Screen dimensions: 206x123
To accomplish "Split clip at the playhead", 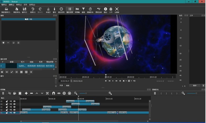I will 47,93.
